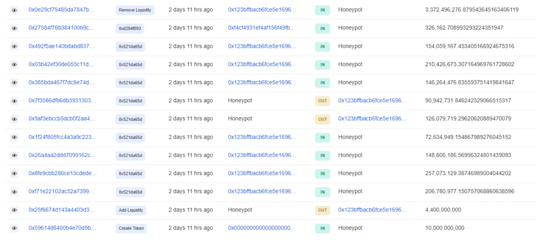Open the 0x123bffbacb6fce5e1696 recipient on row 0x7f3586dfb6db3931303
Screen dimensions: 545x243
click(372, 101)
